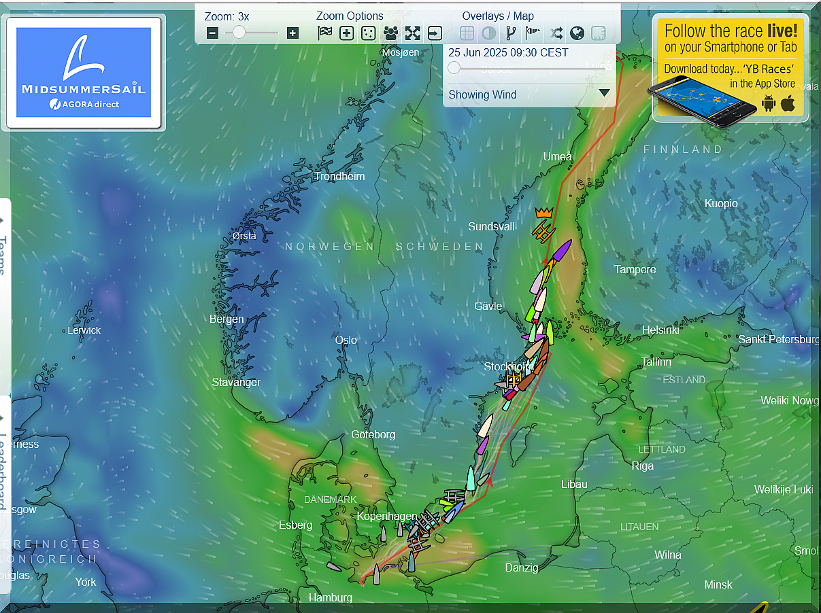
Task: Switch the map type with globe icon
Action: click(577, 33)
